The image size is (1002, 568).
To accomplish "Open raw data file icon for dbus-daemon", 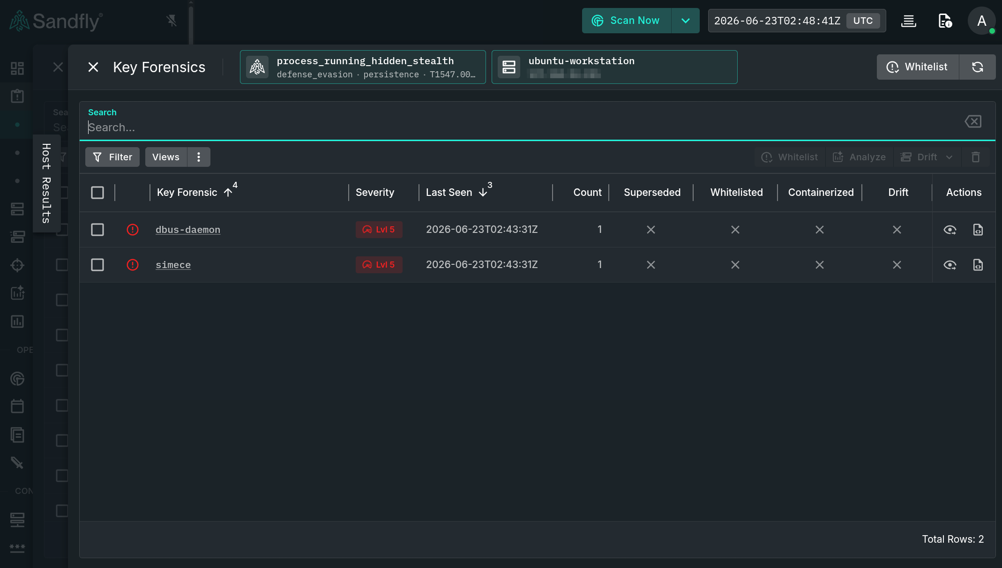I will (x=978, y=230).
